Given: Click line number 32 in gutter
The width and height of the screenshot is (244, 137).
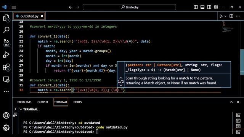Looking at the screenshot, I should [x=21, y=90].
